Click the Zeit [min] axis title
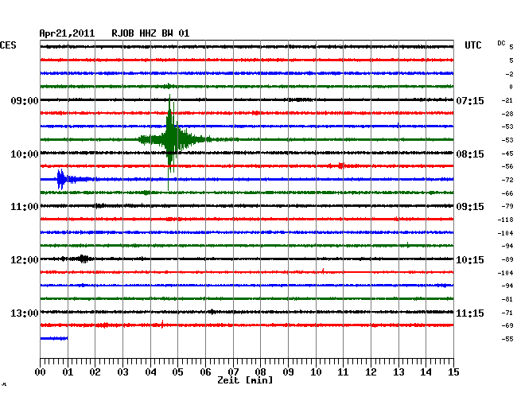Viewport: 517px width, 393px height. pos(245,380)
